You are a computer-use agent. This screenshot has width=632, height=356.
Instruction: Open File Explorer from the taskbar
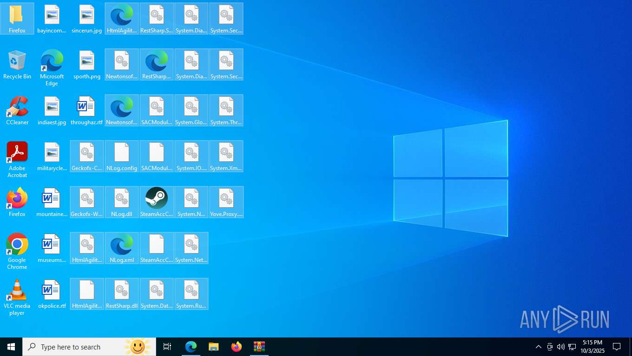(x=214, y=347)
